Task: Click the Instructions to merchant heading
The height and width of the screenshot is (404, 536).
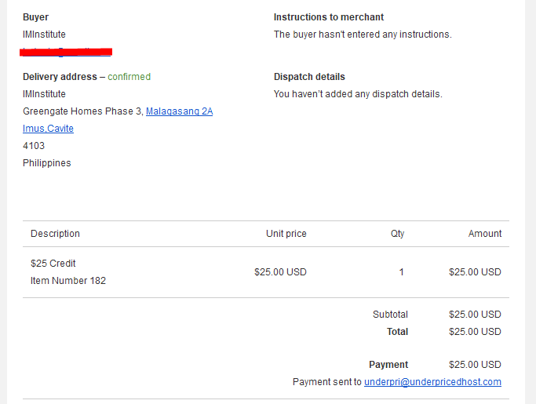Action: coord(329,17)
